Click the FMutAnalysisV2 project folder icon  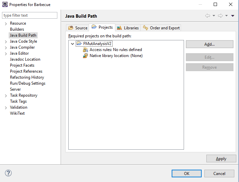pos(79,43)
